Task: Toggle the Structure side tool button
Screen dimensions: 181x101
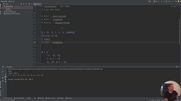Action: [x=1, y=93]
